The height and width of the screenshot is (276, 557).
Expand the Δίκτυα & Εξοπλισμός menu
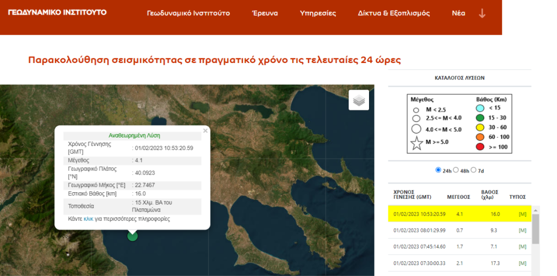point(394,13)
